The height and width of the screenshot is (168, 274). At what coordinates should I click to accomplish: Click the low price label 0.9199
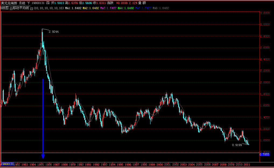point(237,145)
